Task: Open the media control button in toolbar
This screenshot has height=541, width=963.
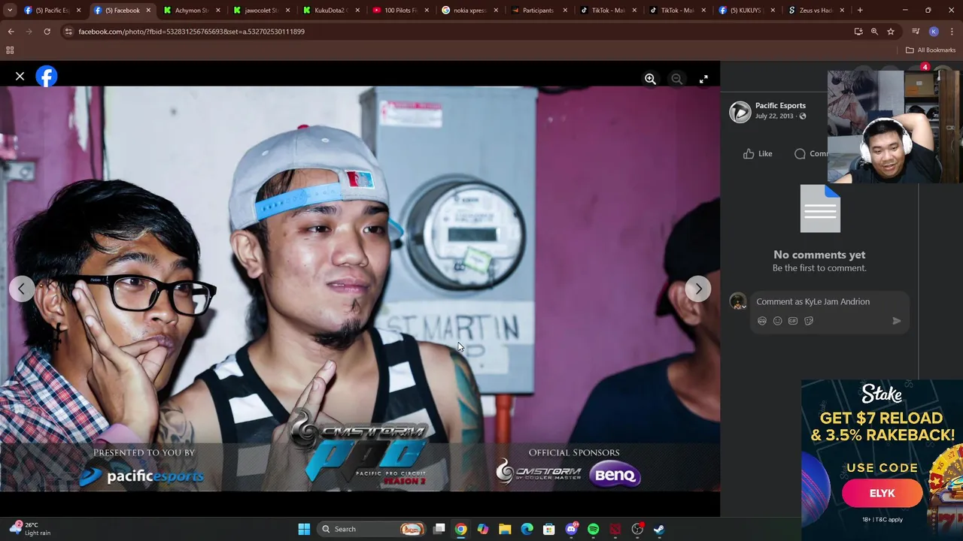Action: 916,32
